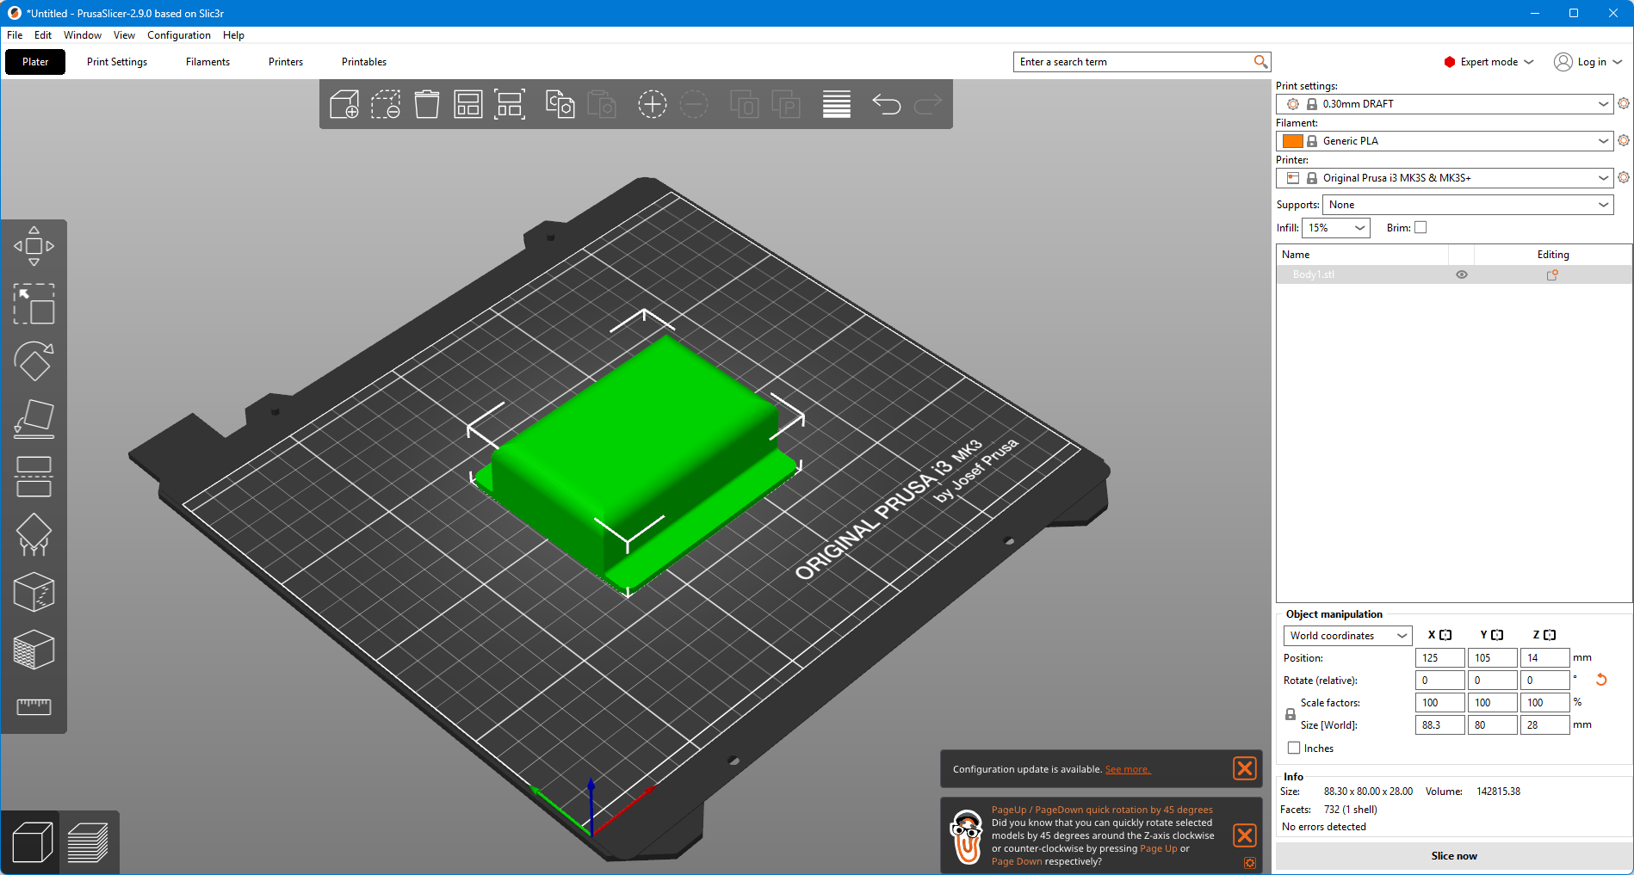Click the Size Z value field

click(1544, 725)
